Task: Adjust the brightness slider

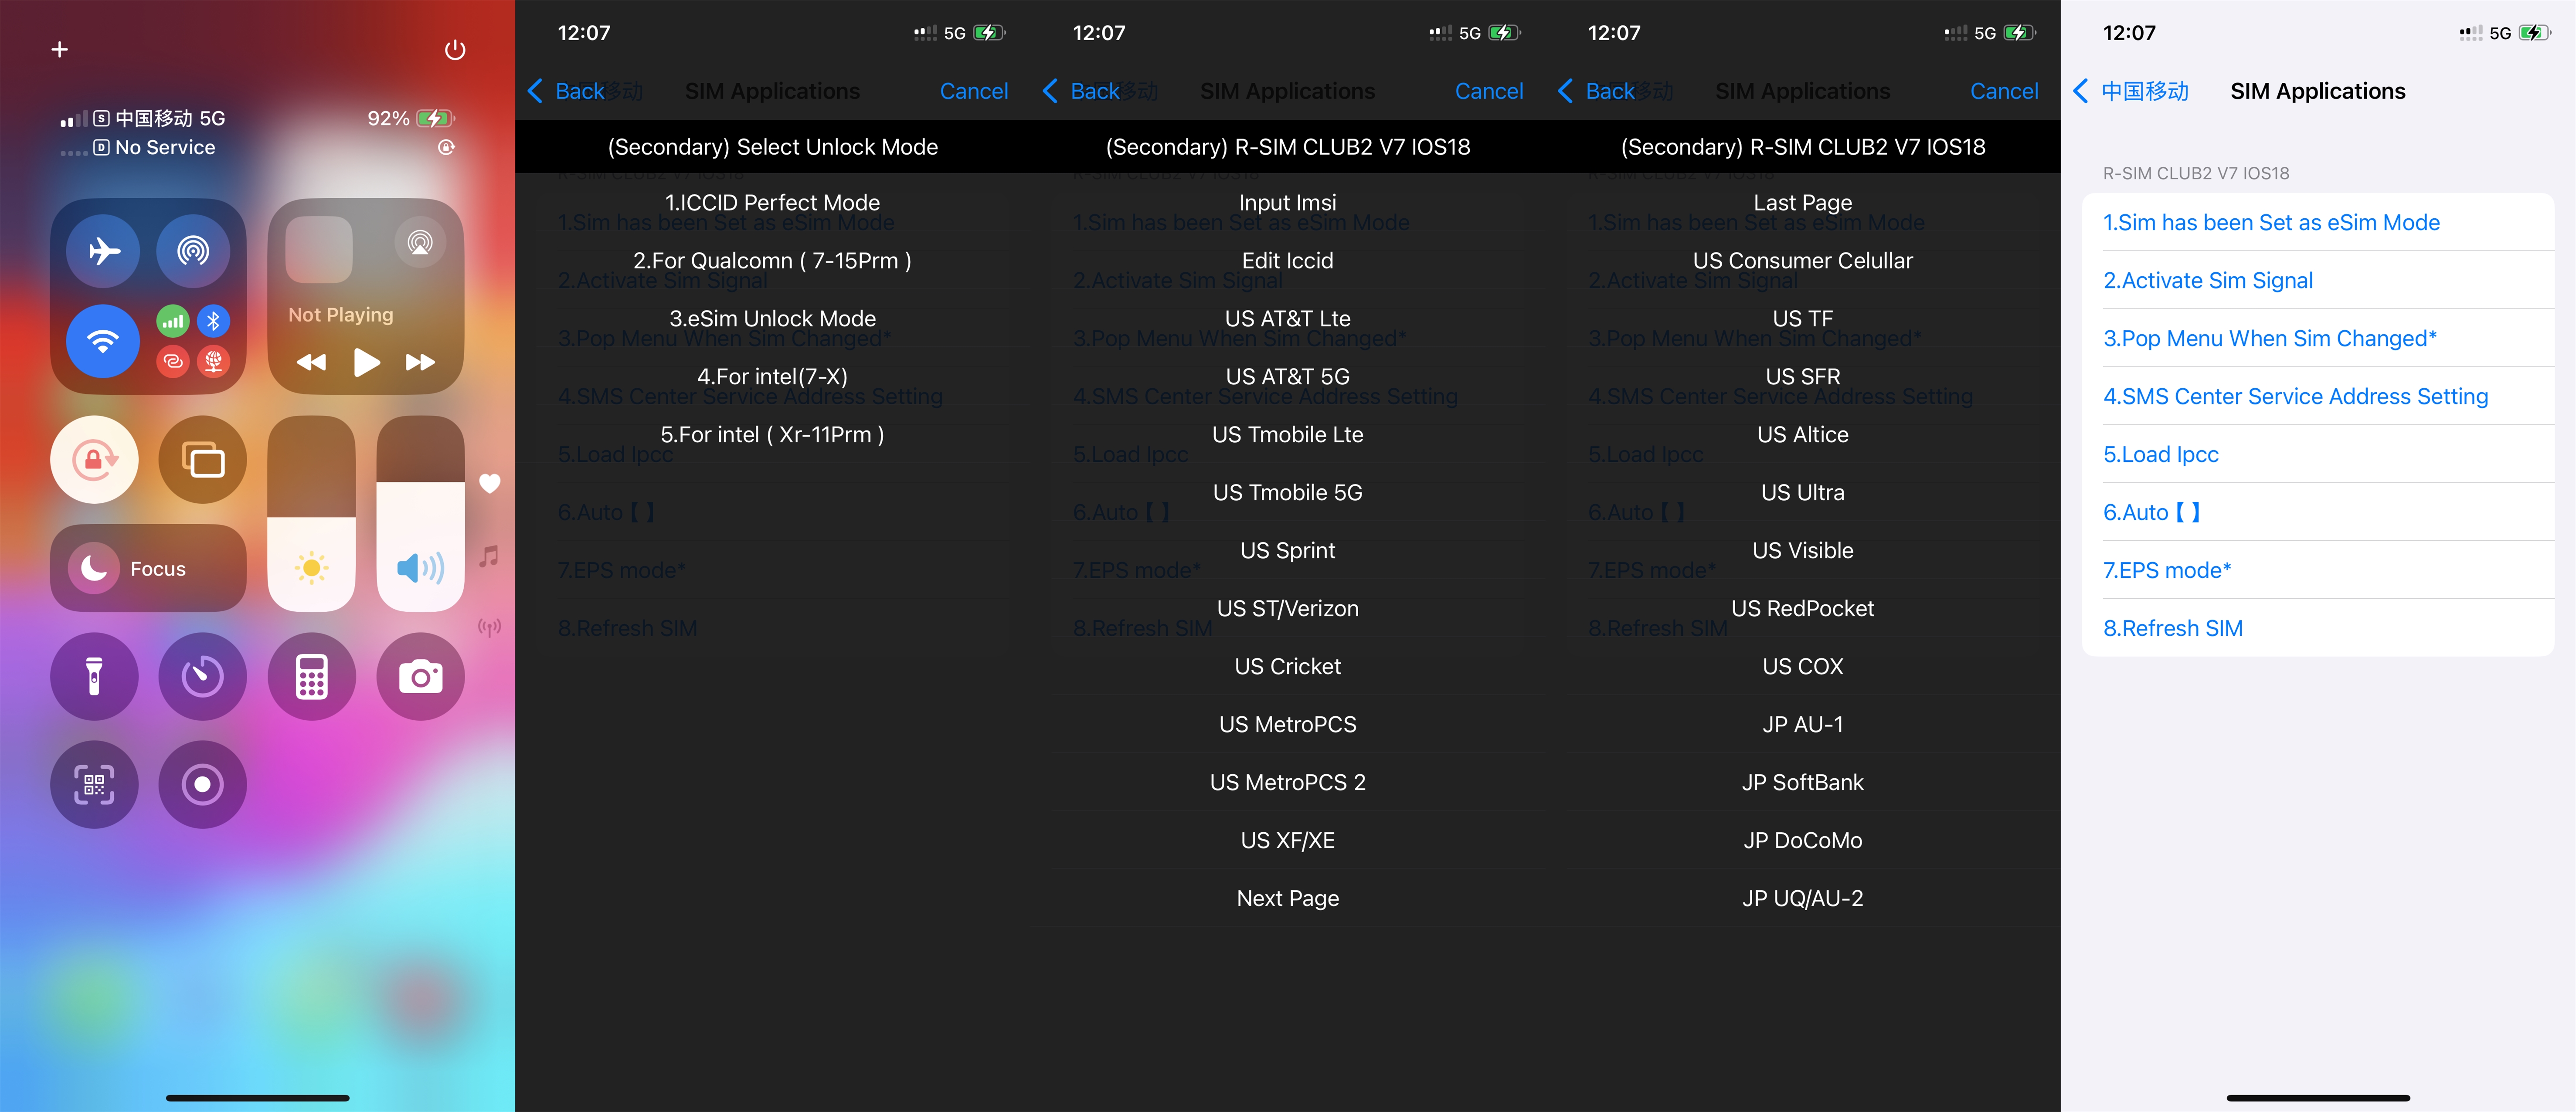Action: 312,514
